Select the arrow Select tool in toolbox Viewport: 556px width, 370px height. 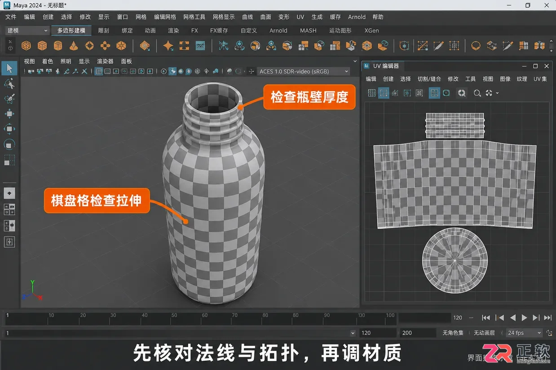[9, 68]
